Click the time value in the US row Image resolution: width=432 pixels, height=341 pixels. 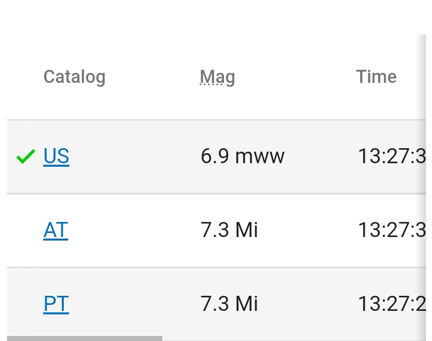point(391,157)
